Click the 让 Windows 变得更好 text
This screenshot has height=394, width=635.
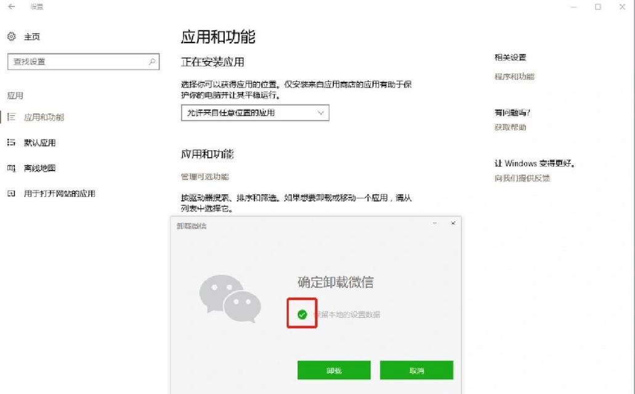(535, 163)
